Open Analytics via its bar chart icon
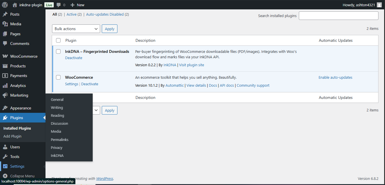 click(x=5, y=86)
